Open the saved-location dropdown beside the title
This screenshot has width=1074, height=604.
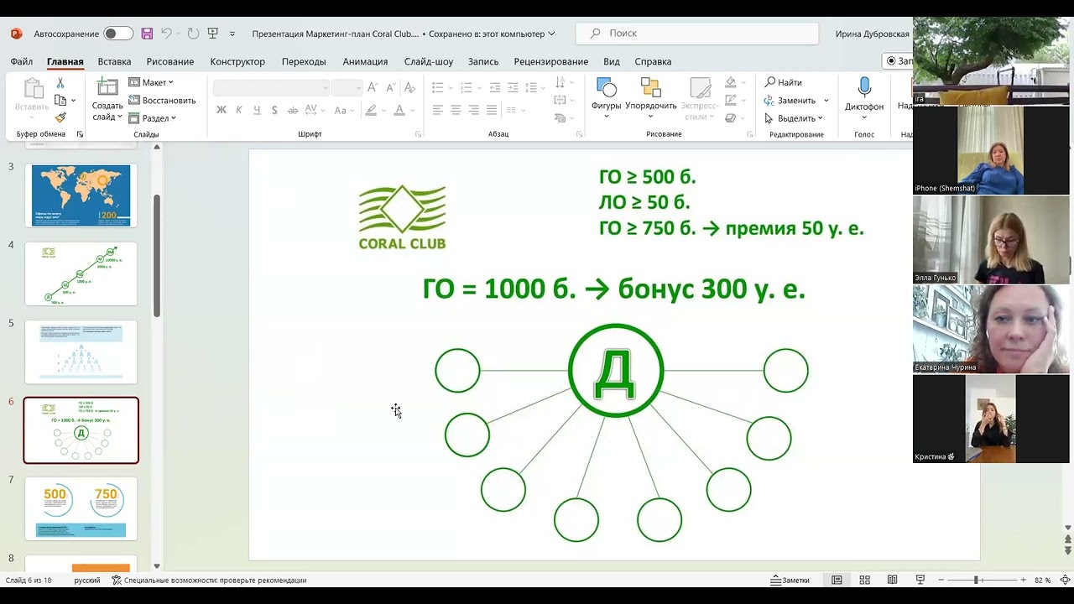551,34
